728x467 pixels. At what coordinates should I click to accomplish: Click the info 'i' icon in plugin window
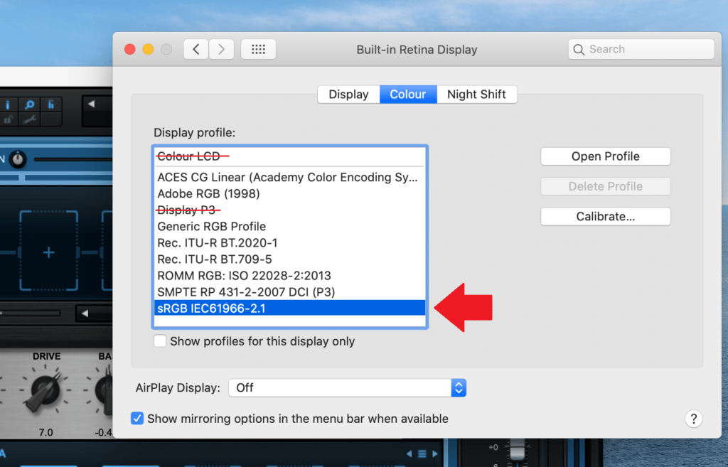(8, 105)
